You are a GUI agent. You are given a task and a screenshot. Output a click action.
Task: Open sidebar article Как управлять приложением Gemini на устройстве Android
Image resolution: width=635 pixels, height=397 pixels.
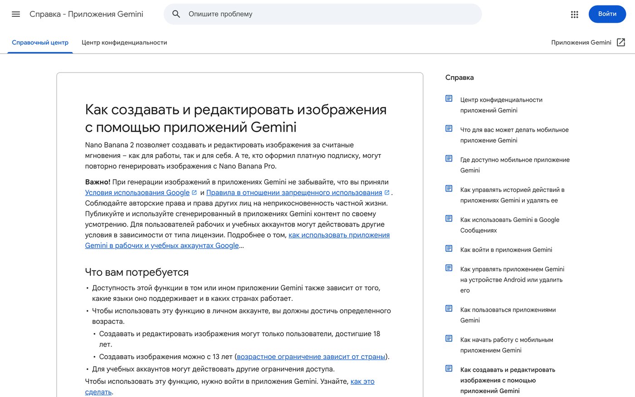click(513, 279)
